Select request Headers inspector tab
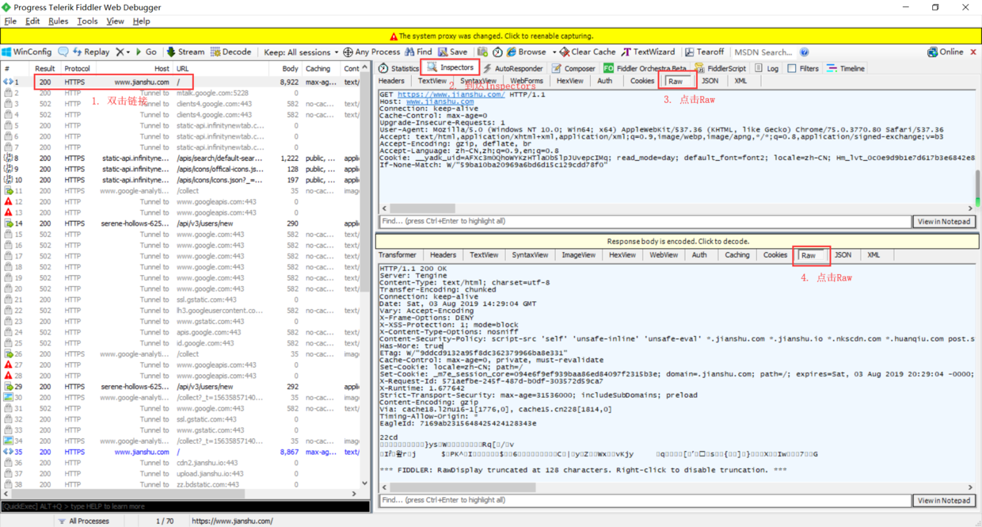 click(391, 81)
